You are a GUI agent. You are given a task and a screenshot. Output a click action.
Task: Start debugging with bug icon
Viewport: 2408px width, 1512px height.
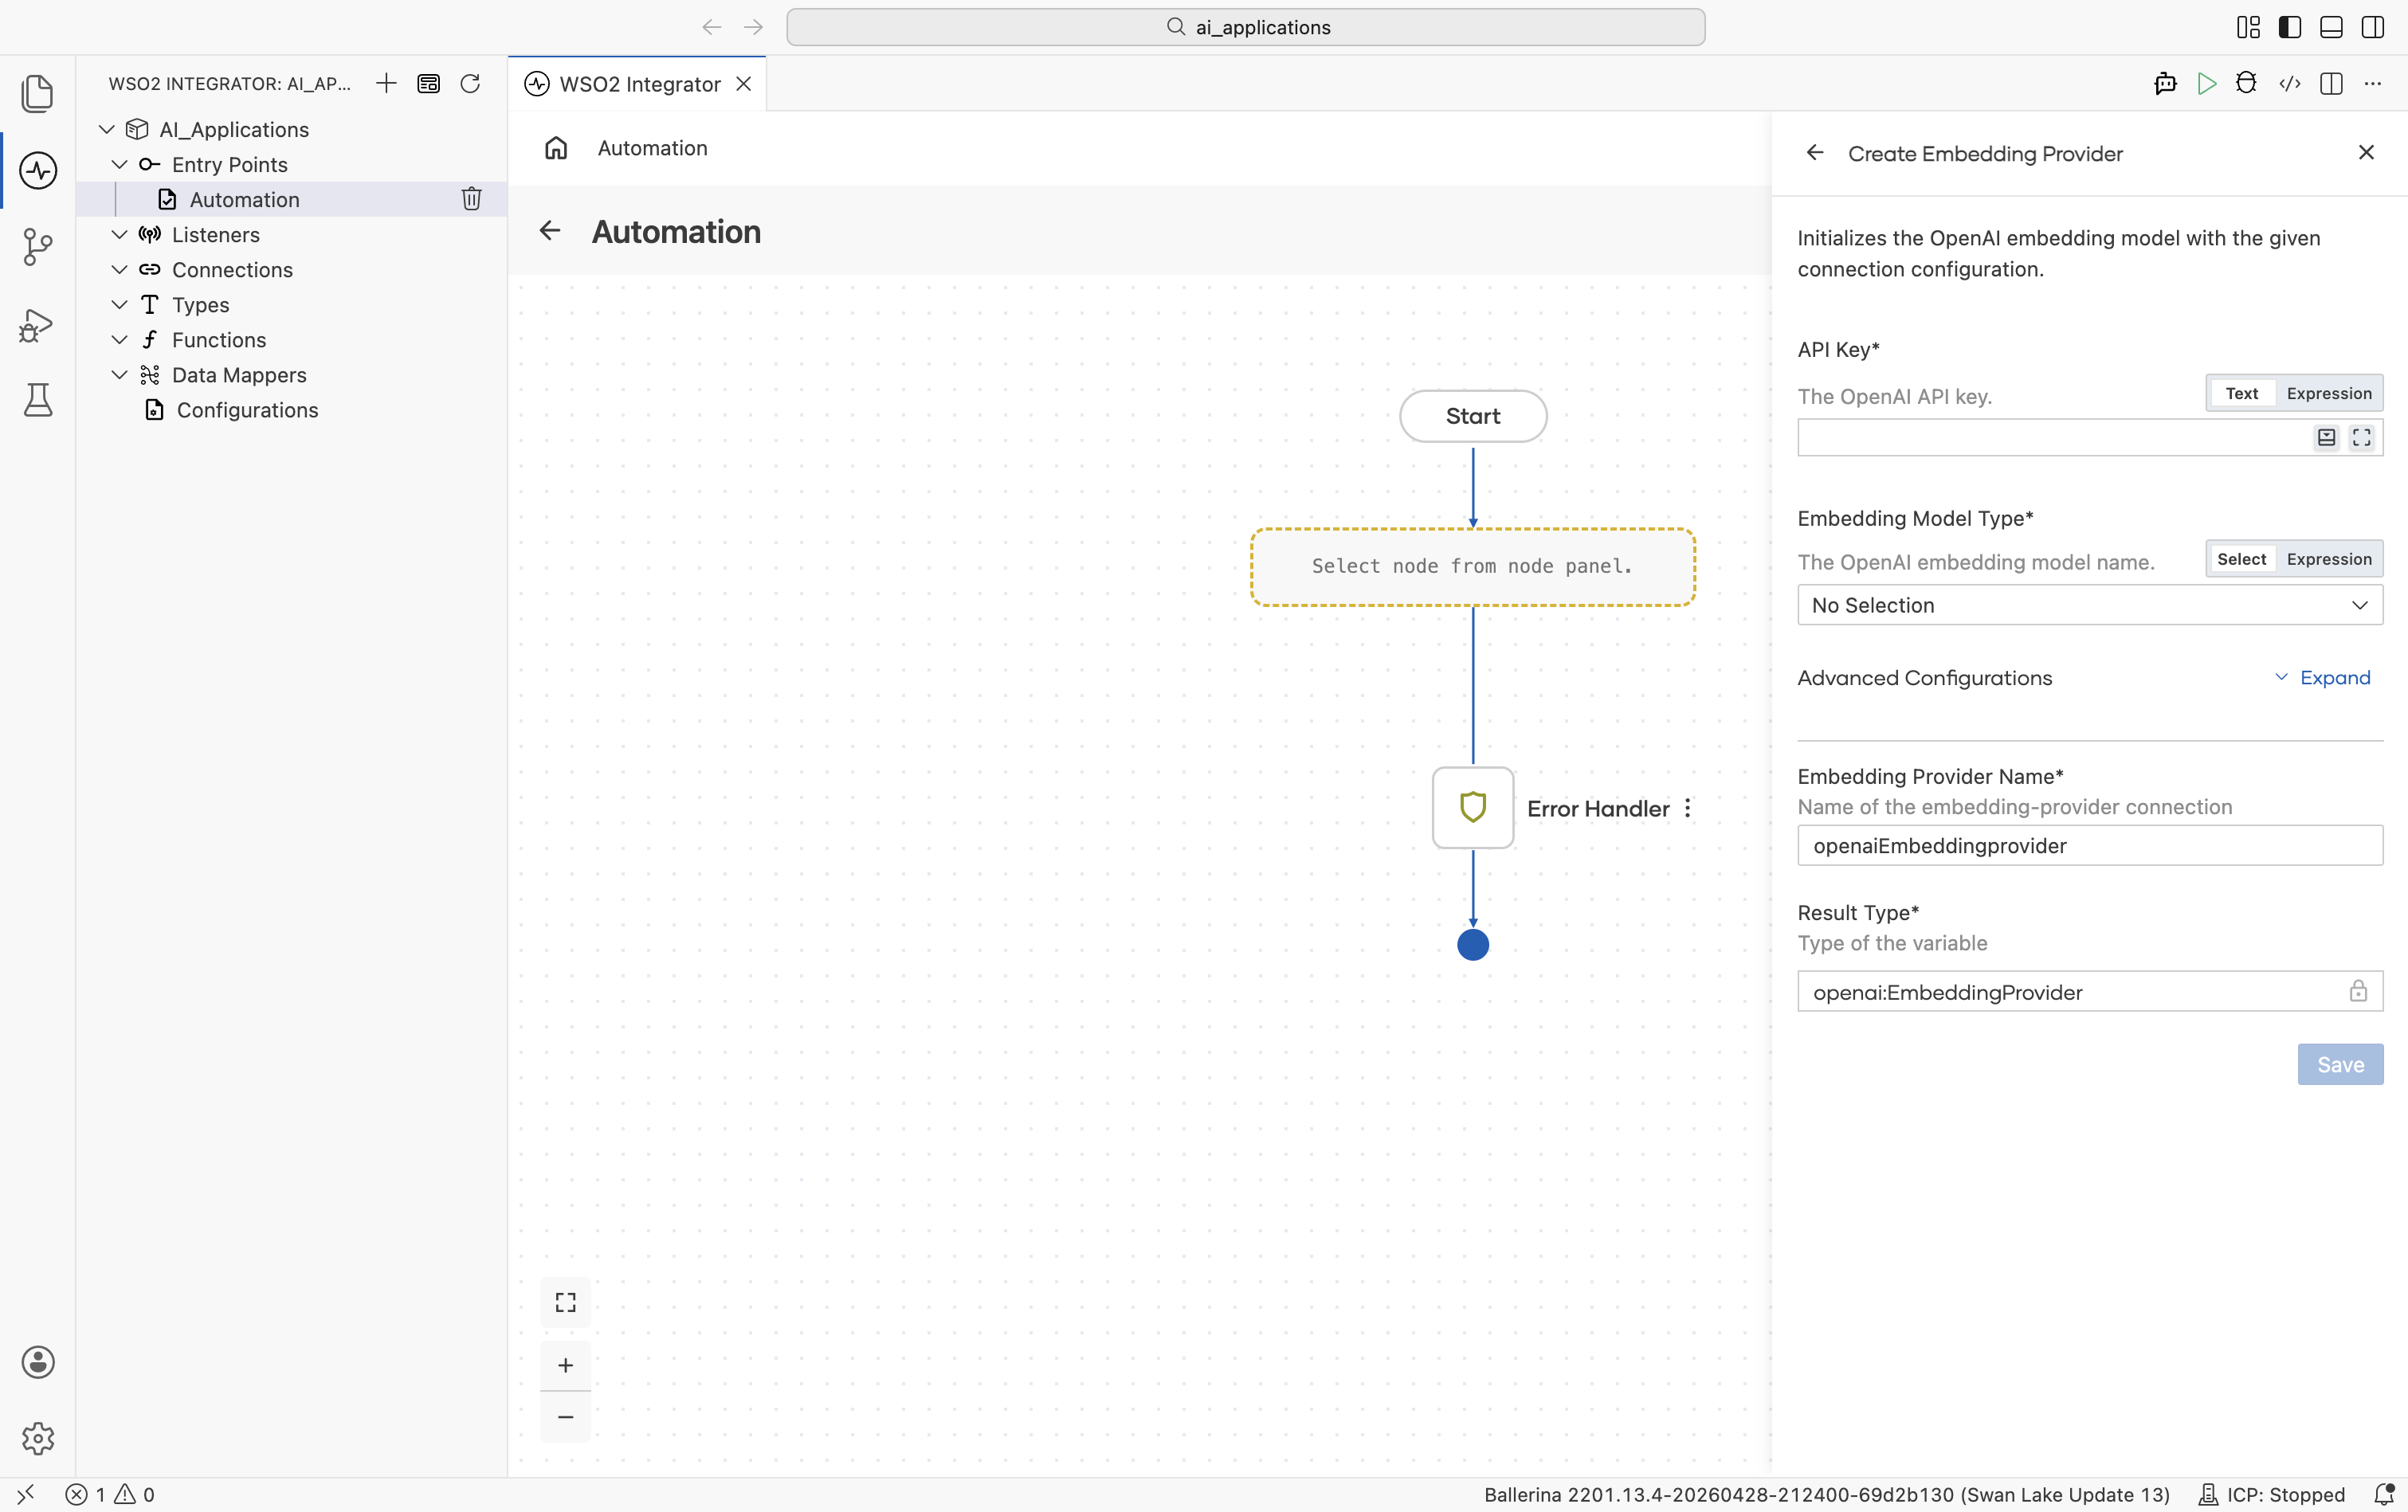pos(2246,83)
